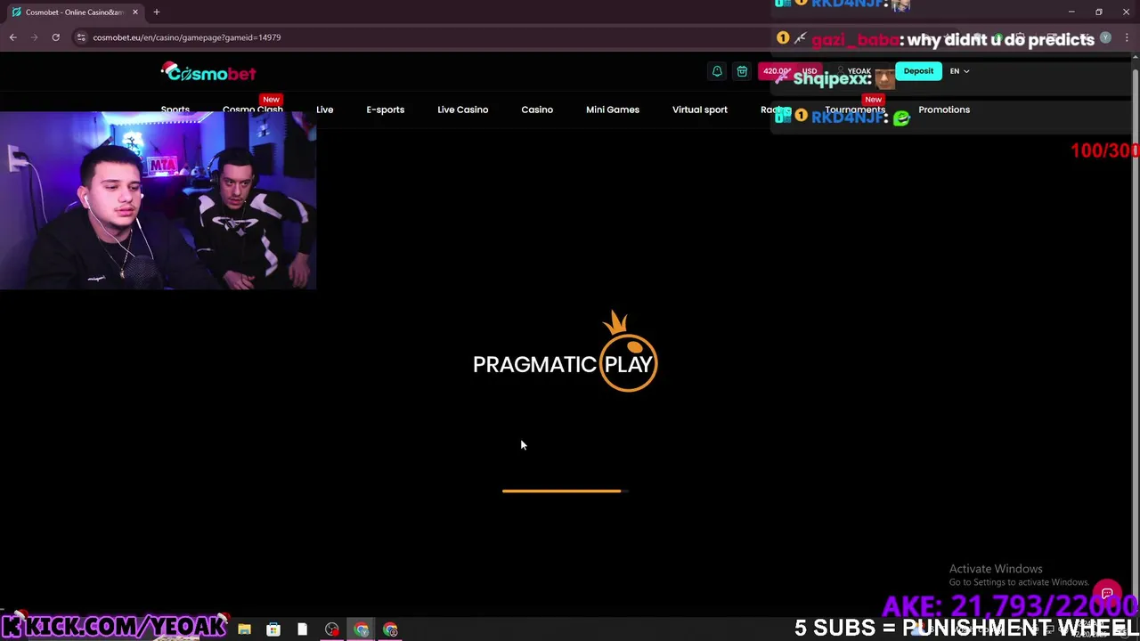Image resolution: width=1140 pixels, height=641 pixels.
Task: Click the Cosmobet logo
Action: coord(208,73)
